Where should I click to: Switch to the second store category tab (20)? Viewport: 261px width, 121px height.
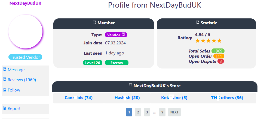127,98
